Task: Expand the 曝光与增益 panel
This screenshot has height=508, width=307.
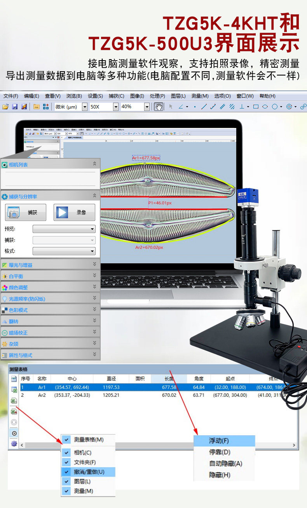Action: click(x=94, y=265)
